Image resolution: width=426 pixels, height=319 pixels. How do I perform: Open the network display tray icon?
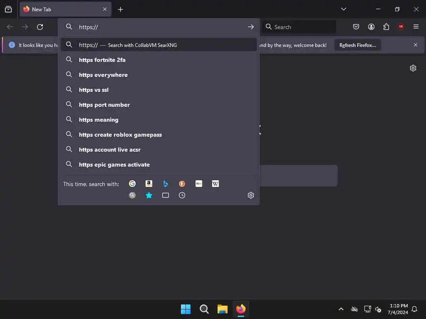click(367, 309)
